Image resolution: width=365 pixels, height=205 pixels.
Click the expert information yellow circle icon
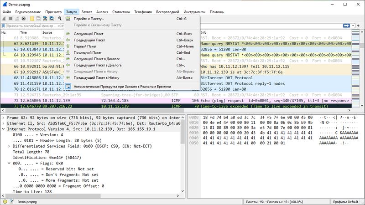(5, 202)
